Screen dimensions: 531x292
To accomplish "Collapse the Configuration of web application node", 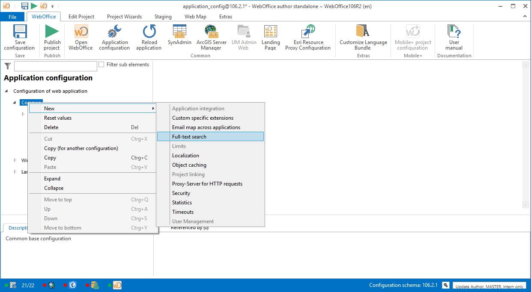I will (7, 91).
